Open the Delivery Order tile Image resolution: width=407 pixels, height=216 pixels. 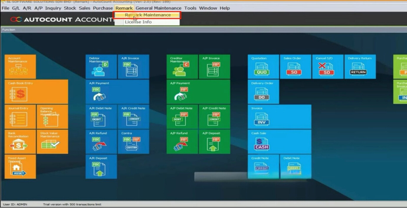263,92
